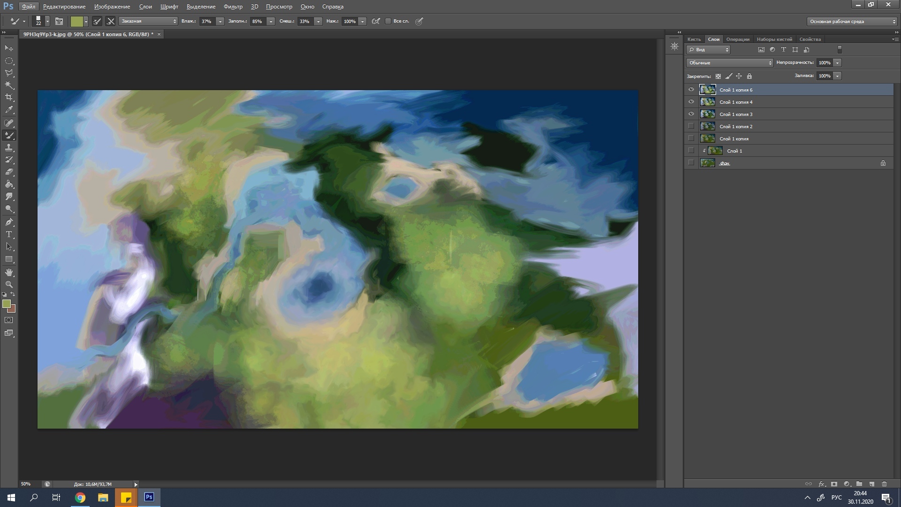The width and height of the screenshot is (901, 507).
Task: Select the Rectangle shape tool
Action: 9,259
